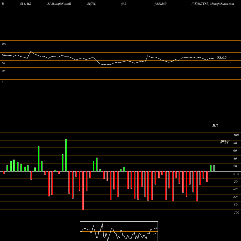Click the right end of the white RSI line

[214, 59]
